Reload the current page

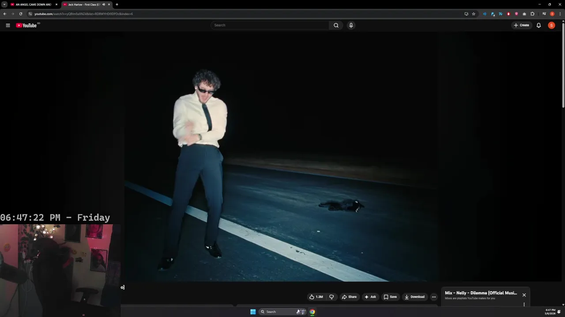click(20, 14)
